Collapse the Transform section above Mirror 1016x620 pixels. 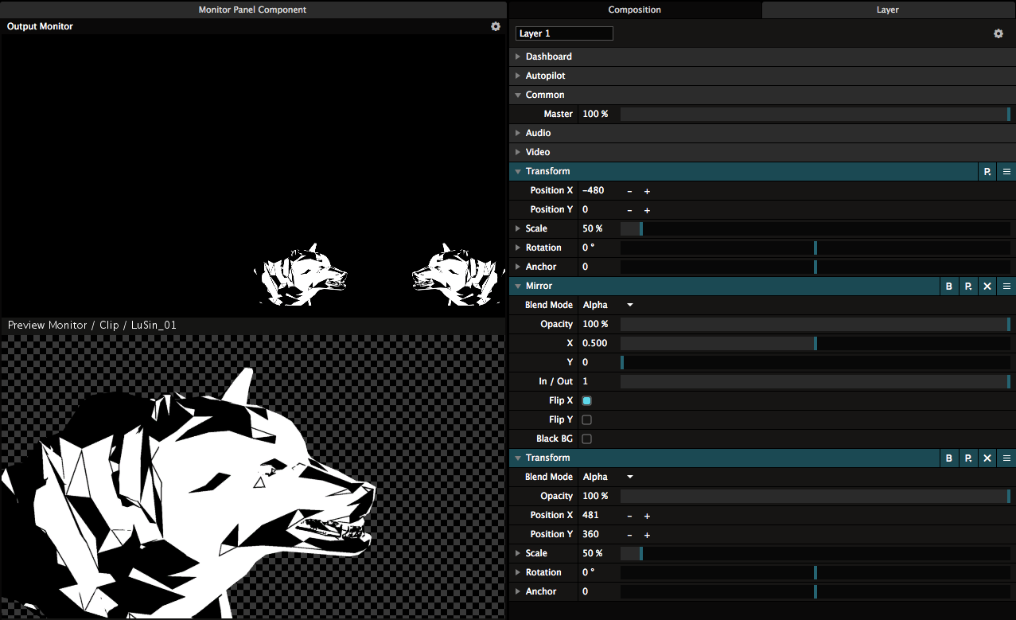click(518, 171)
